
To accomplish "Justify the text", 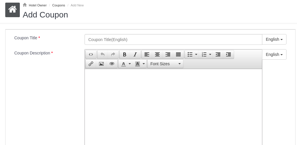I will point(178,54).
